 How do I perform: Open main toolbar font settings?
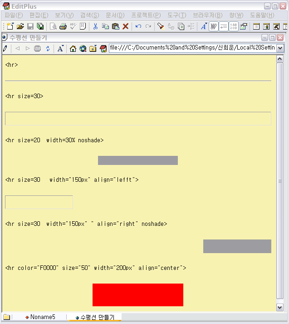[204, 26]
